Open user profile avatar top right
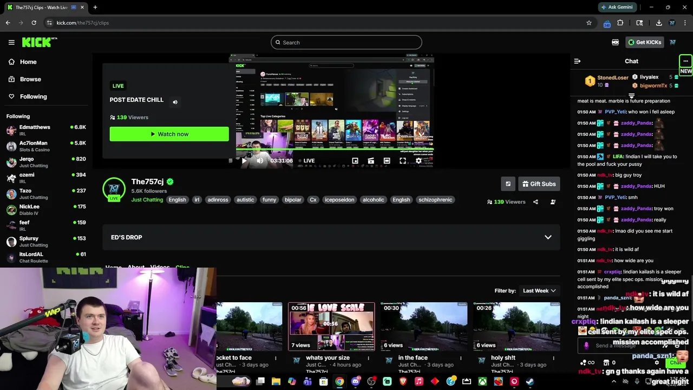Screen dimensions: 693x390 pyautogui.click(x=673, y=42)
